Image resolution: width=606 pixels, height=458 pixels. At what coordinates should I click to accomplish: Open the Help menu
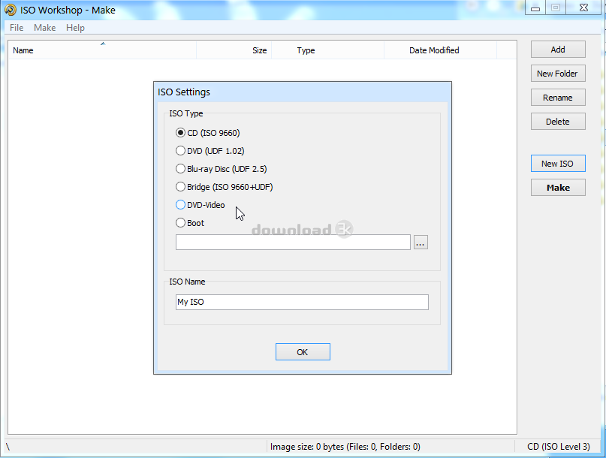point(75,28)
